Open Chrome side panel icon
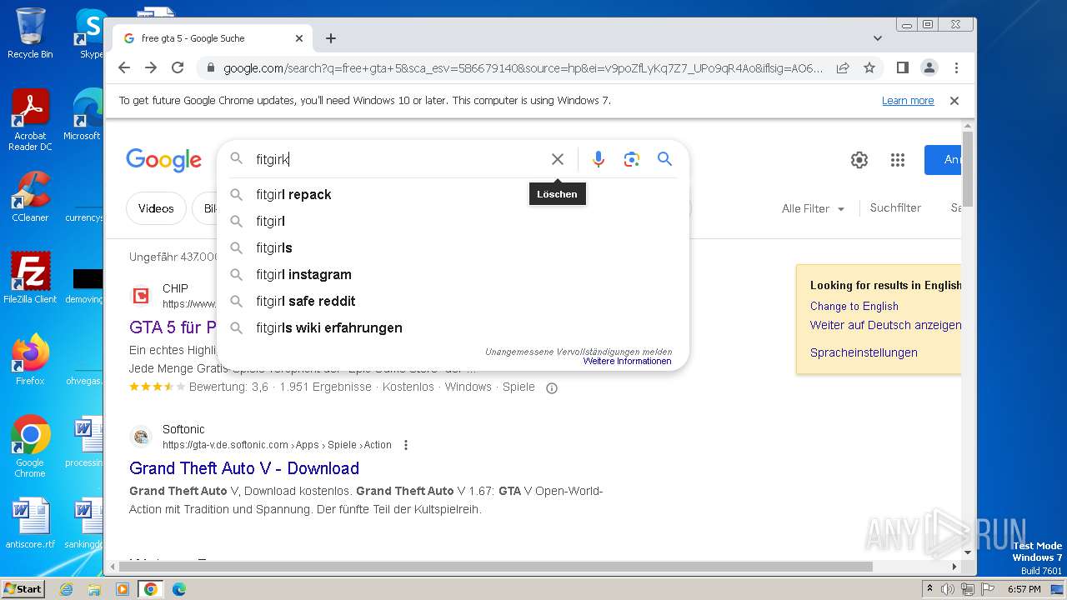 pos(902,67)
